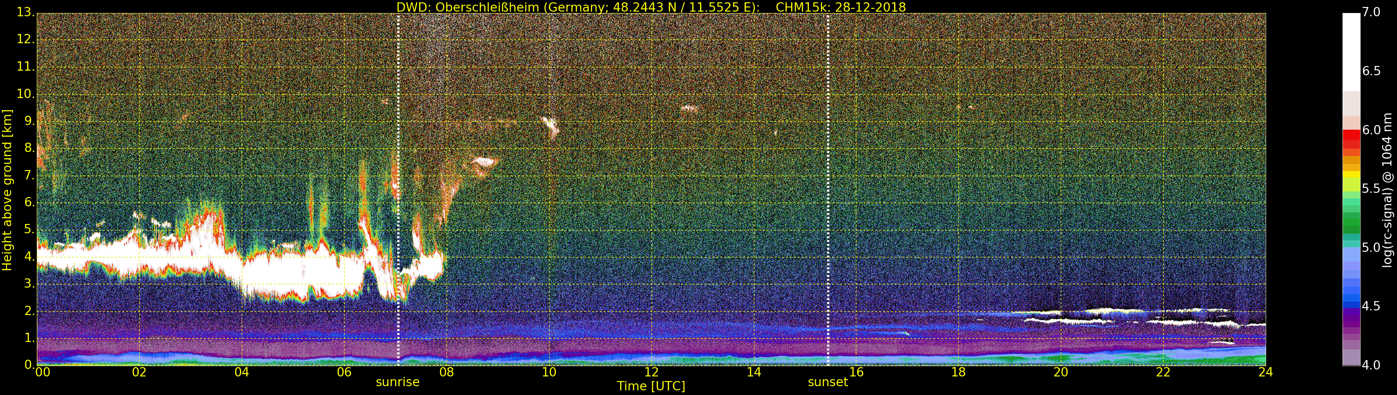Click the x-axis tick label '14'
The image size is (1397, 395).
coord(754,372)
